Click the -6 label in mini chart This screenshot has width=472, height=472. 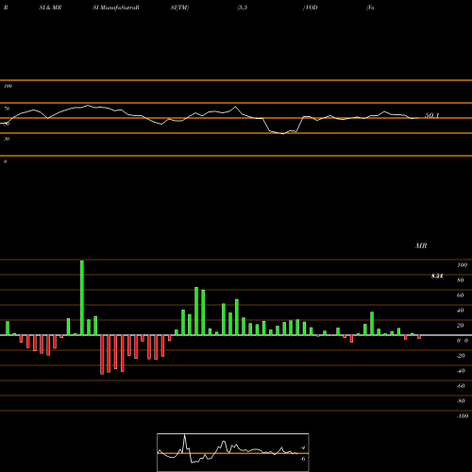(x=303, y=459)
